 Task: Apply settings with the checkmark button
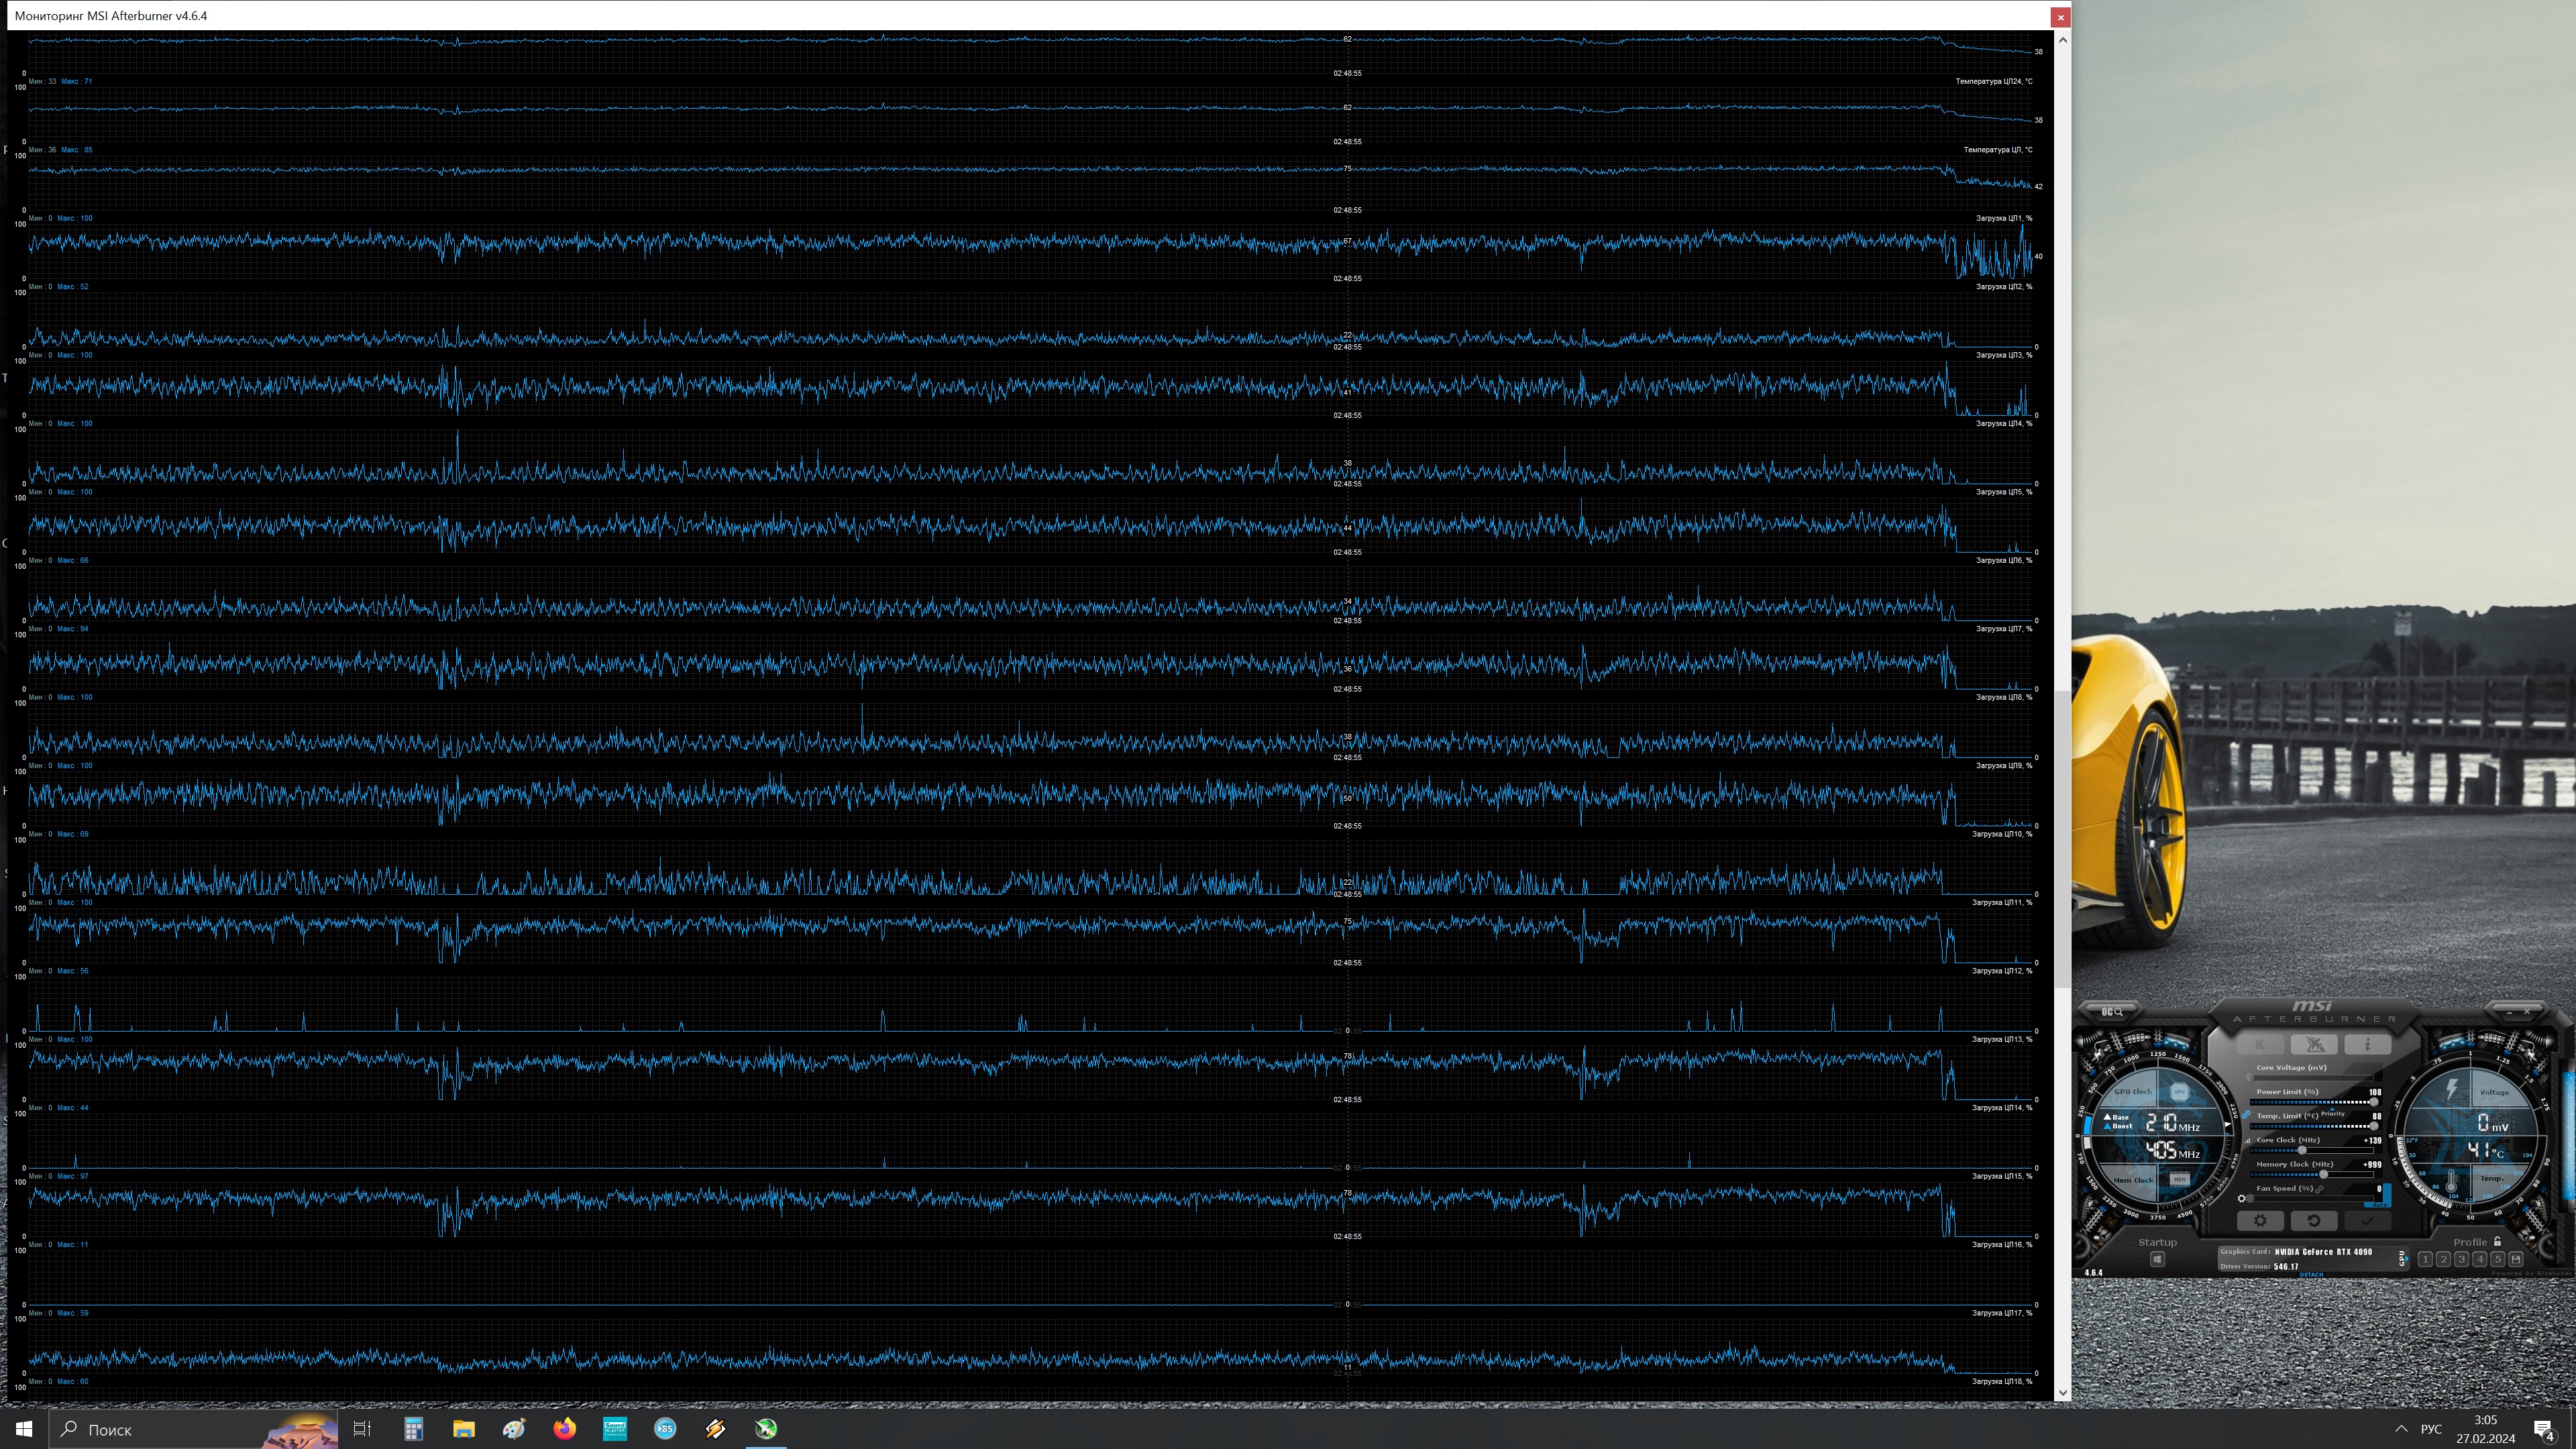(2367, 1220)
